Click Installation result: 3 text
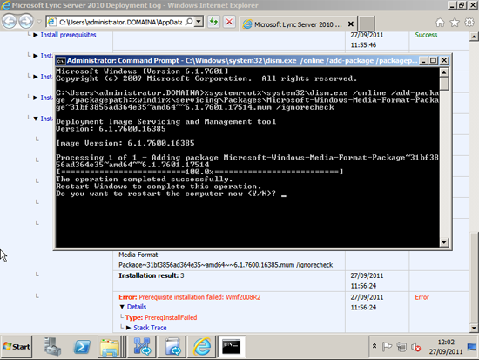 click(152, 275)
